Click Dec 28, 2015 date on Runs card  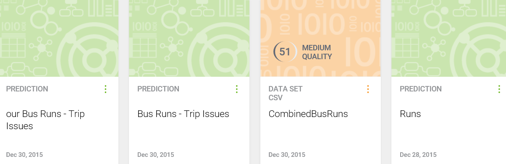[x=418, y=155]
